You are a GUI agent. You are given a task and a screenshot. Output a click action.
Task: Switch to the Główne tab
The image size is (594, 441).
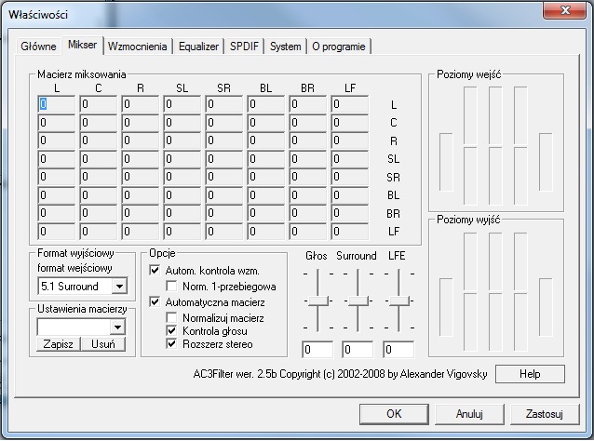[x=38, y=47]
